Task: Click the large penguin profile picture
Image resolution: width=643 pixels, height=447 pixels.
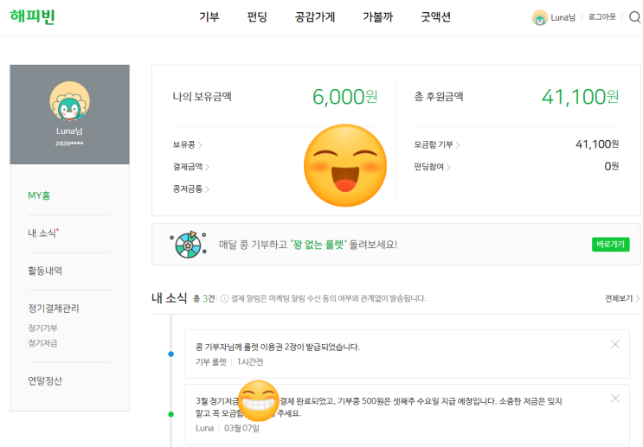Action: (70, 101)
